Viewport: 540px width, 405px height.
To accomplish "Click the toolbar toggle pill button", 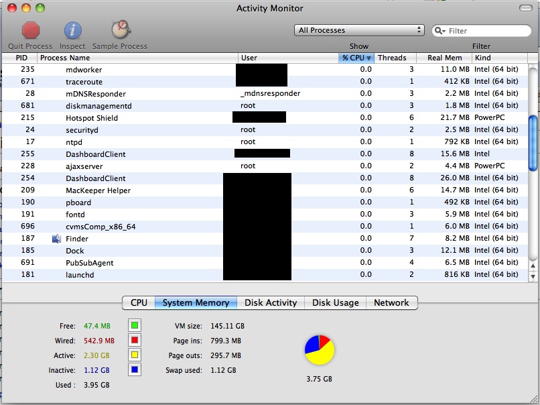I will coord(525,8).
